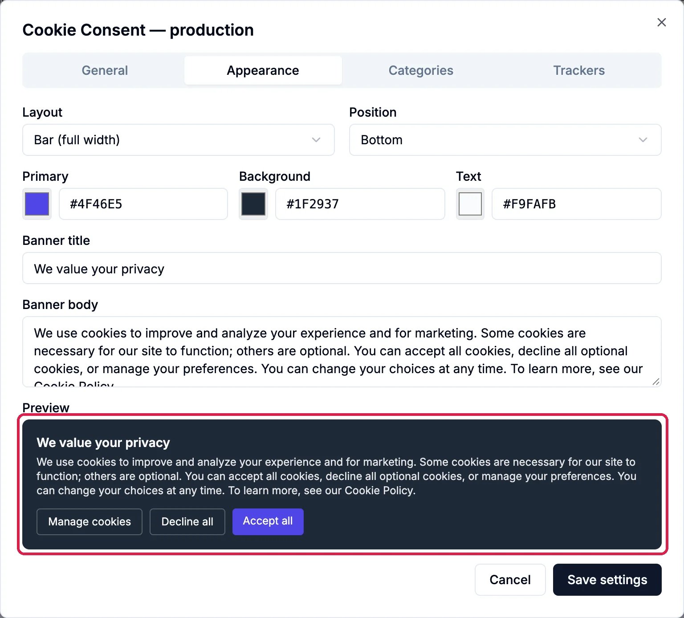Screen dimensions: 684x618
Task: Click Accept all in the preview
Action: (x=268, y=522)
